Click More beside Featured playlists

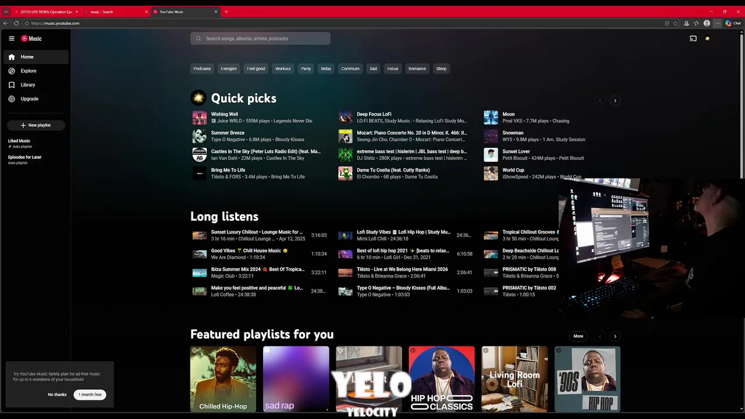pyautogui.click(x=578, y=336)
